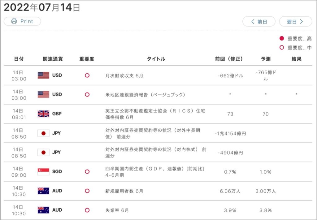Click the 日付 column header
Viewport: 317px width, 220px height.
19,59
